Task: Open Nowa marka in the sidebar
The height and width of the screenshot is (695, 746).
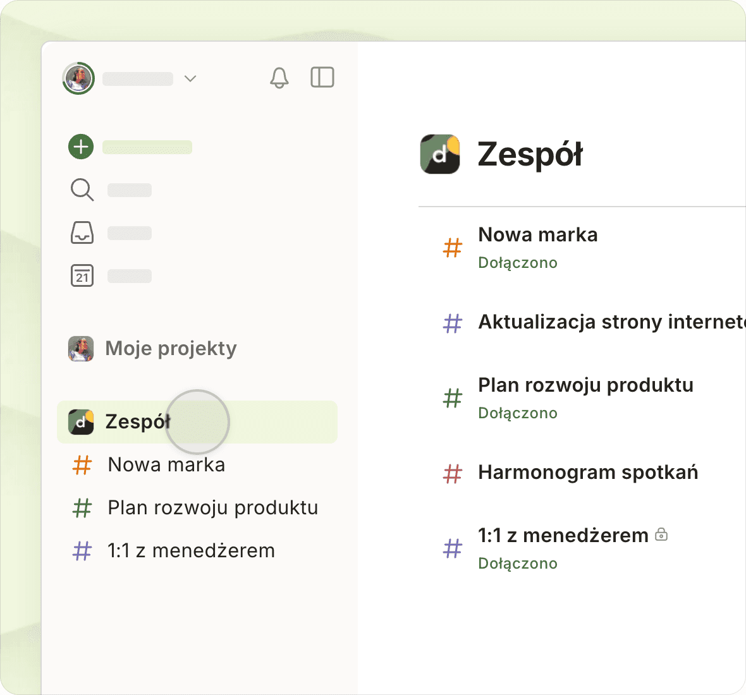Action: (166, 464)
